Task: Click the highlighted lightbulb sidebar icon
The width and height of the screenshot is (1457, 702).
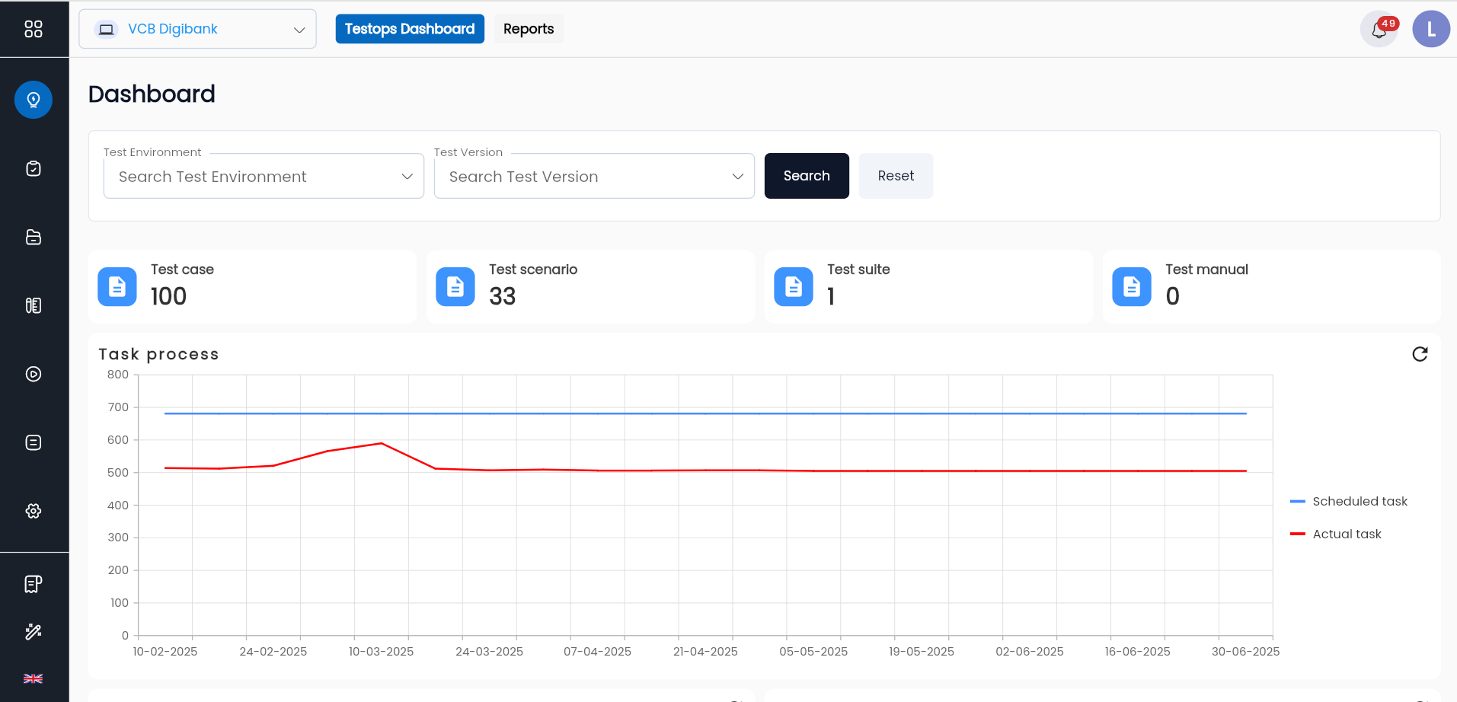Action: pos(34,100)
